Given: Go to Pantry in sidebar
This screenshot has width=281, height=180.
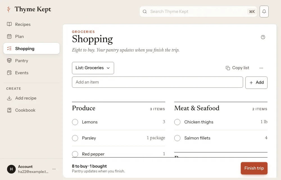Looking at the screenshot, I should click(x=31, y=60).
